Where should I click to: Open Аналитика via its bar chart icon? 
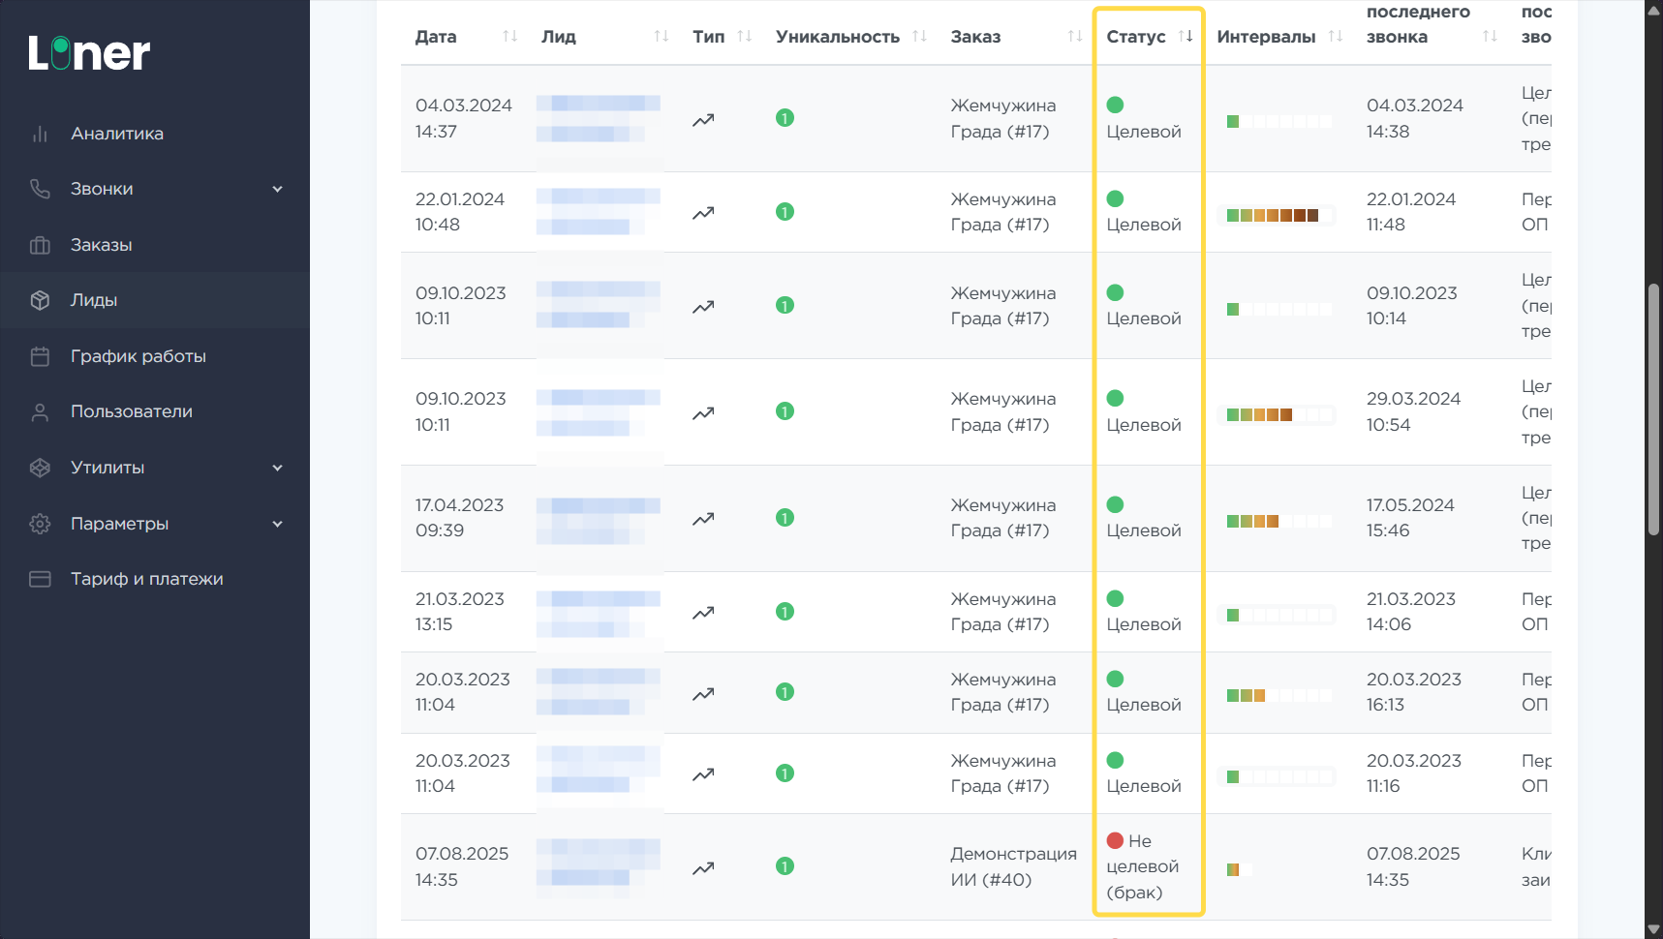pyautogui.click(x=40, y=134)
